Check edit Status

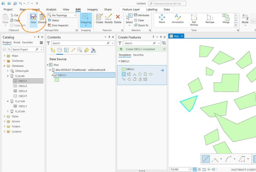53,20
